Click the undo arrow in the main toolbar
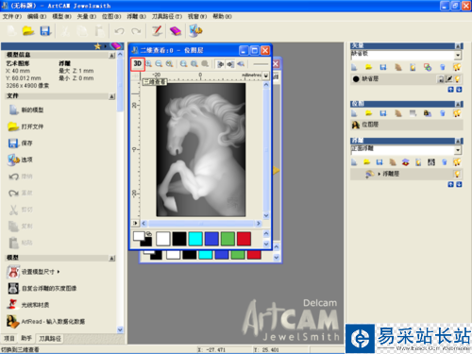 point(119,31)
